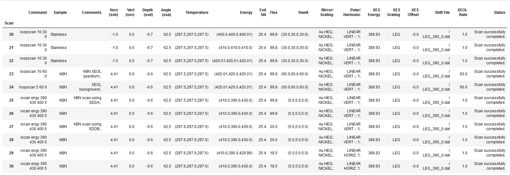Click 'hBN XEOL spectrum.;' comment cell
The height and width of the screenshot is (175, 510).
[x=92, y=74]
